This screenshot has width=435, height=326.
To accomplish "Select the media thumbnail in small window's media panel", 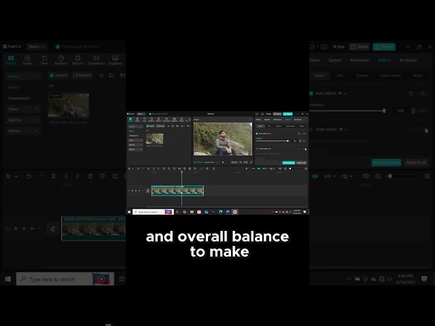I will click(154, 139).
